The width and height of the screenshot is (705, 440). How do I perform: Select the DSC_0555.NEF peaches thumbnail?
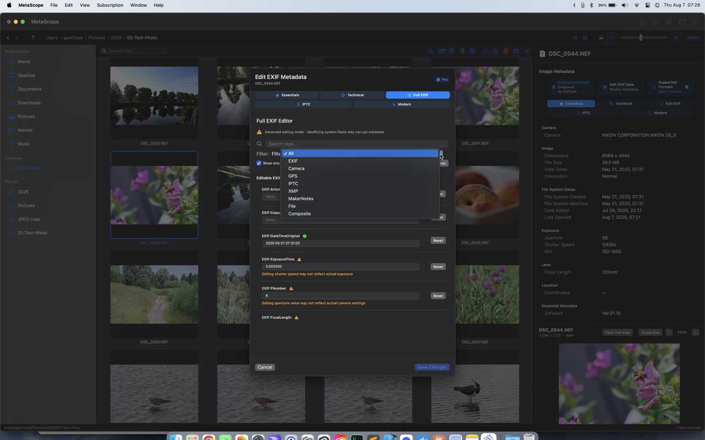coord(475,195)
